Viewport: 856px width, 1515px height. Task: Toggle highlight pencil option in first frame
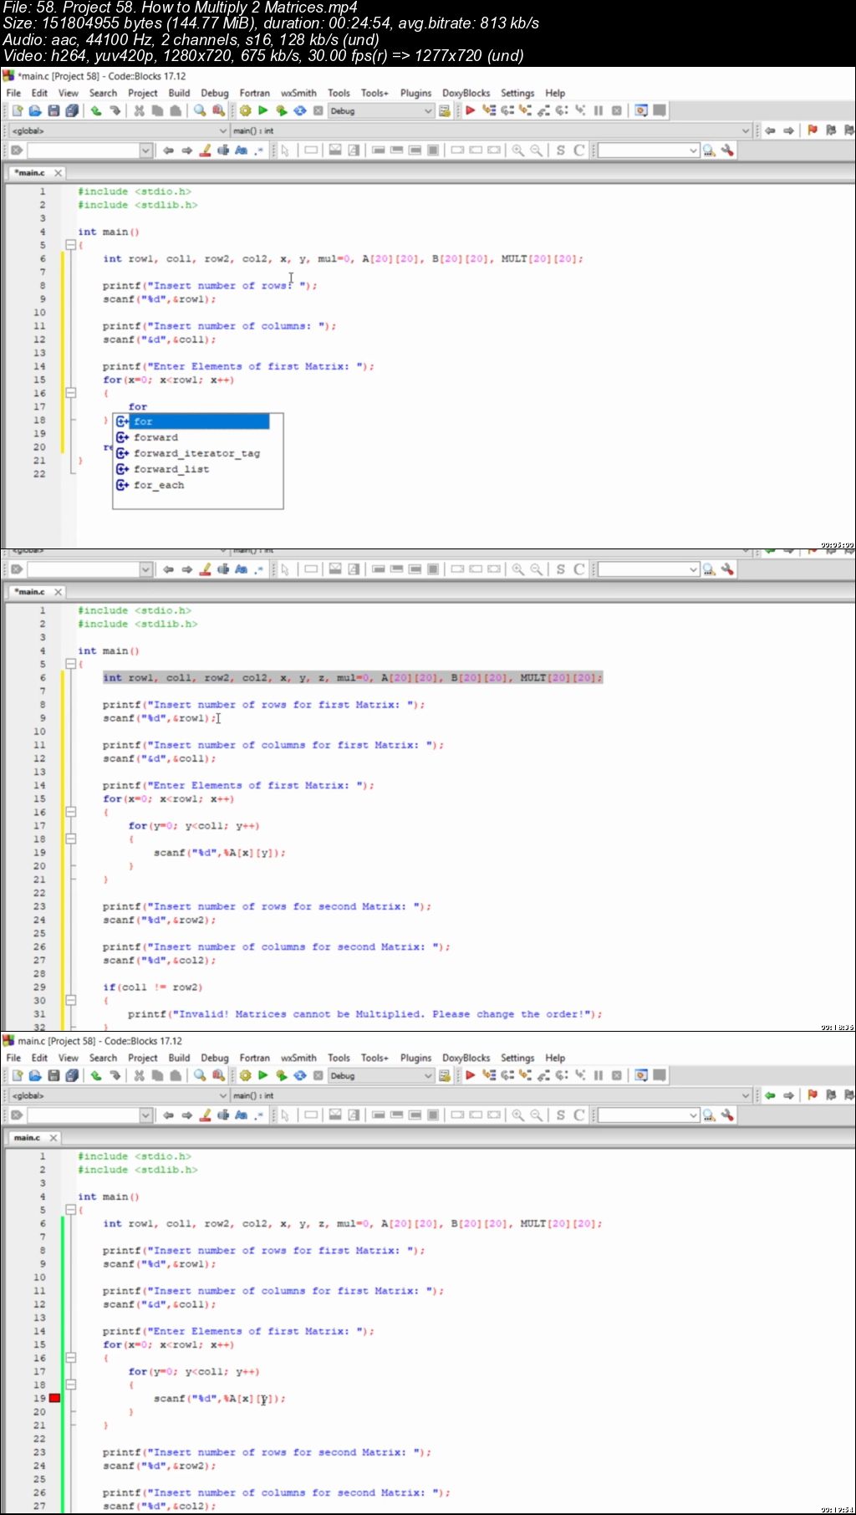[x=205, y=150]
